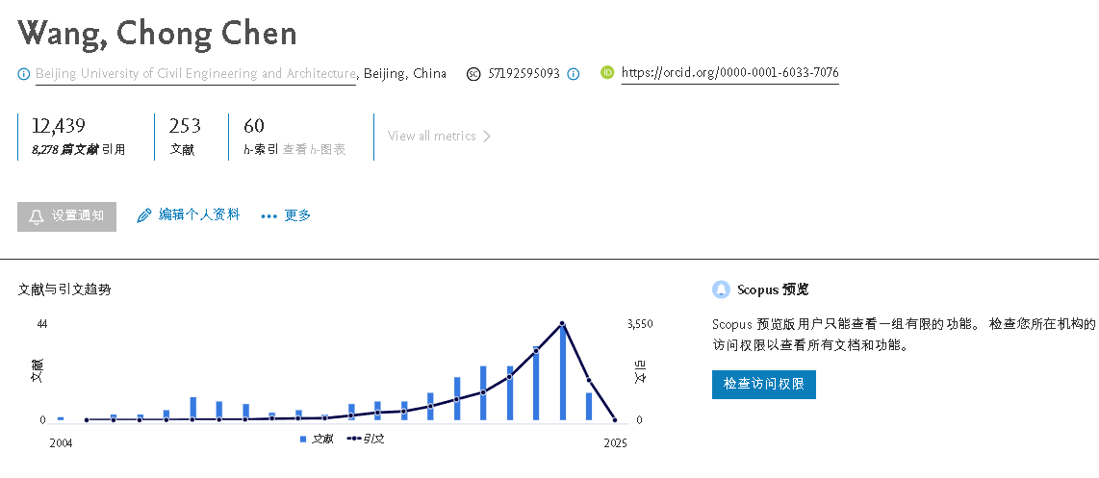Click the 编辑个人资料 link
This screenshot has height=478, width=1099.
(x=199, y=214)
